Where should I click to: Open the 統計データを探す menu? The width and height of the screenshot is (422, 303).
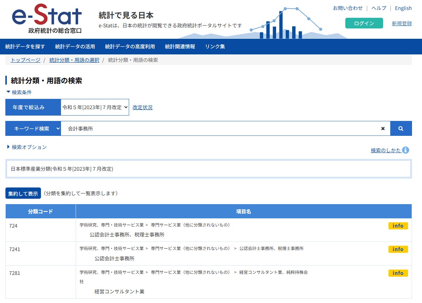point(25,47)
